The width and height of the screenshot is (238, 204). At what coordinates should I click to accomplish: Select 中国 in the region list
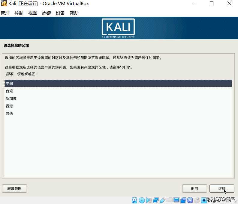click(x=118, y=84)
